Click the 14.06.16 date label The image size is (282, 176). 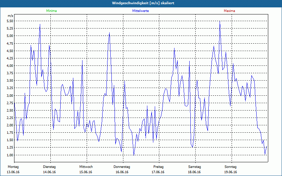point(49,172)
